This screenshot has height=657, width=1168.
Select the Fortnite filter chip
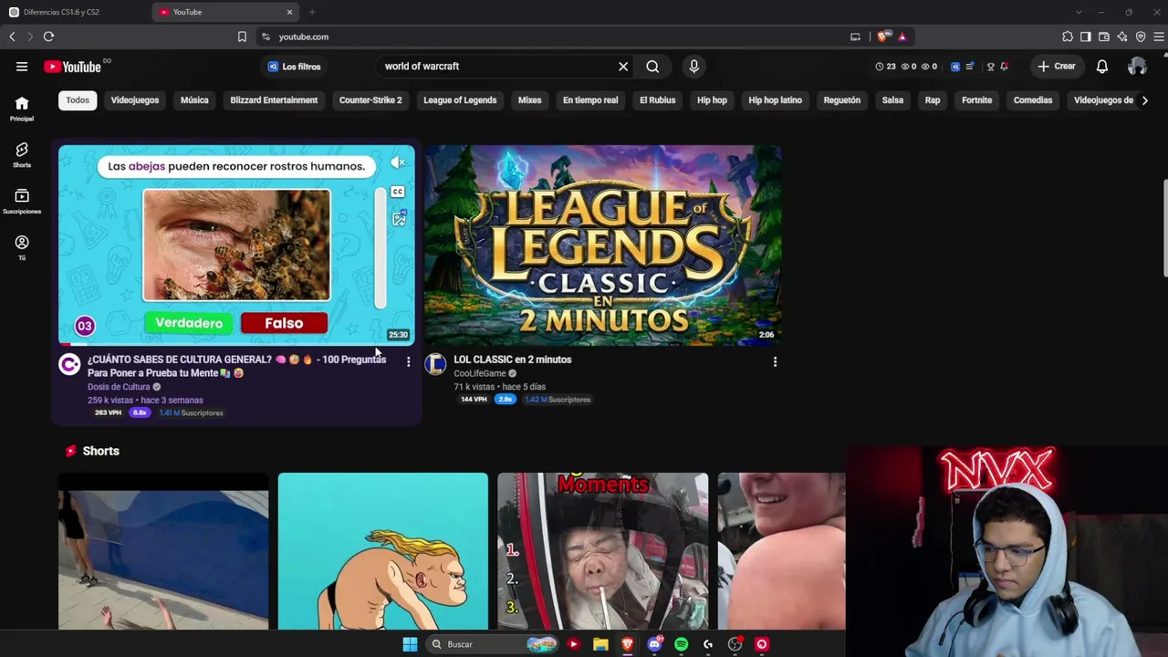976,100
